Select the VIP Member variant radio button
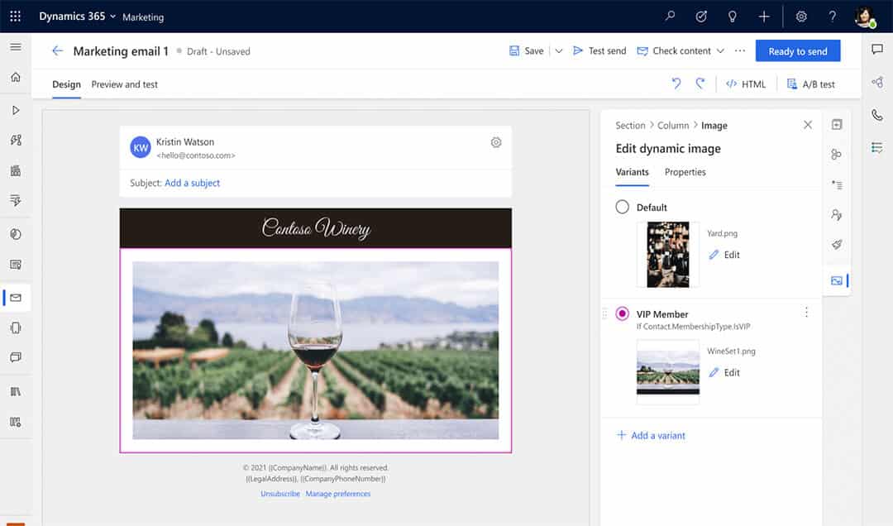 pyautogui.click(x=623, y=314)
